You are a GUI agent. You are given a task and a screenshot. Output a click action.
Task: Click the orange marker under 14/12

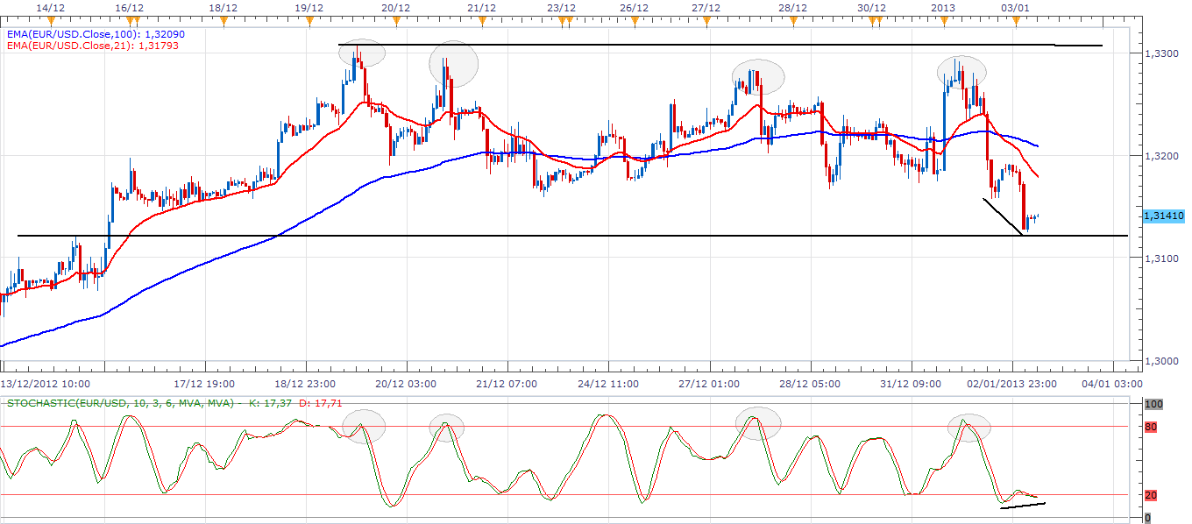tap(52, 19)
